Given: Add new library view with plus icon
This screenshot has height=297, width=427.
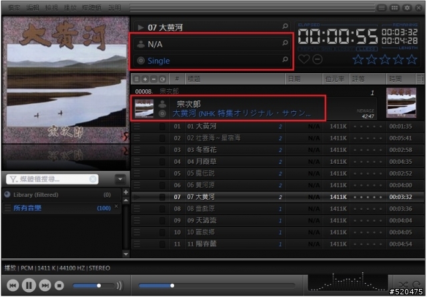Looking at the screenshot, I should click(125, 192).
